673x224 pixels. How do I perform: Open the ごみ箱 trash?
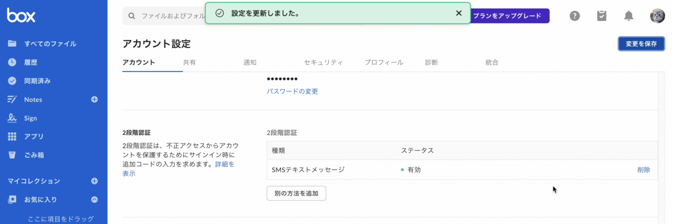(34, 155)
